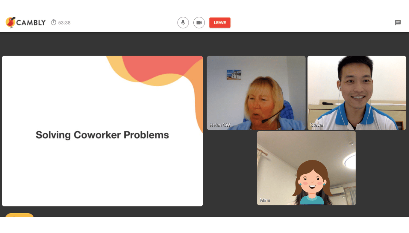Click the Solving Coworker Problems title text

102,135
